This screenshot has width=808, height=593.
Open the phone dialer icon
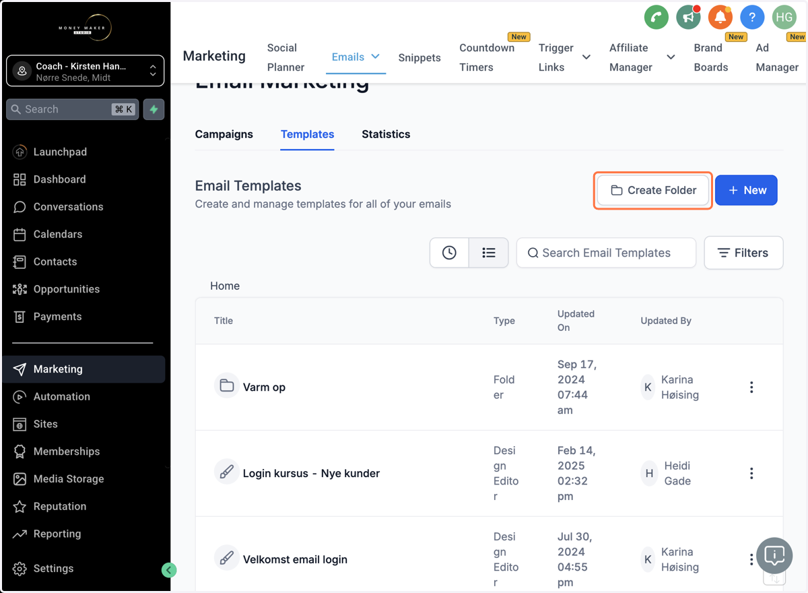656,18
